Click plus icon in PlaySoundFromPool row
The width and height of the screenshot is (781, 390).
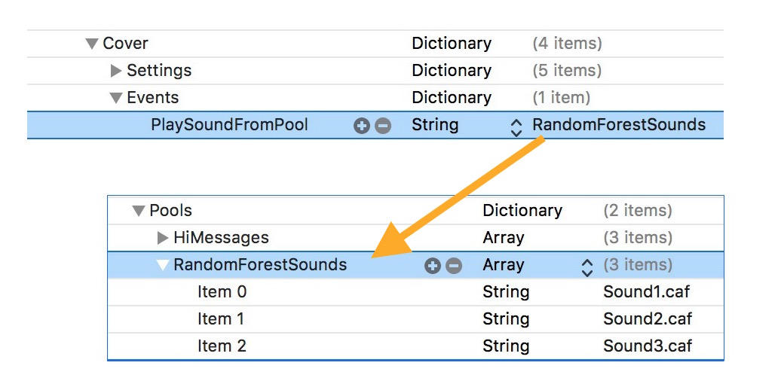click(x=361, y=126)
